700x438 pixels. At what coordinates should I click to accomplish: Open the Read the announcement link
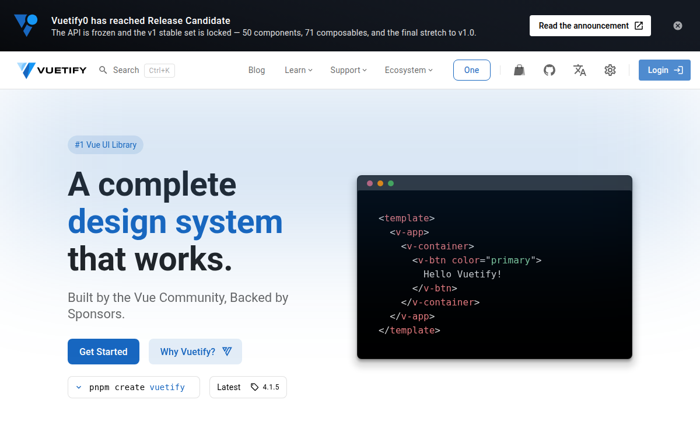tap(590, 26)
